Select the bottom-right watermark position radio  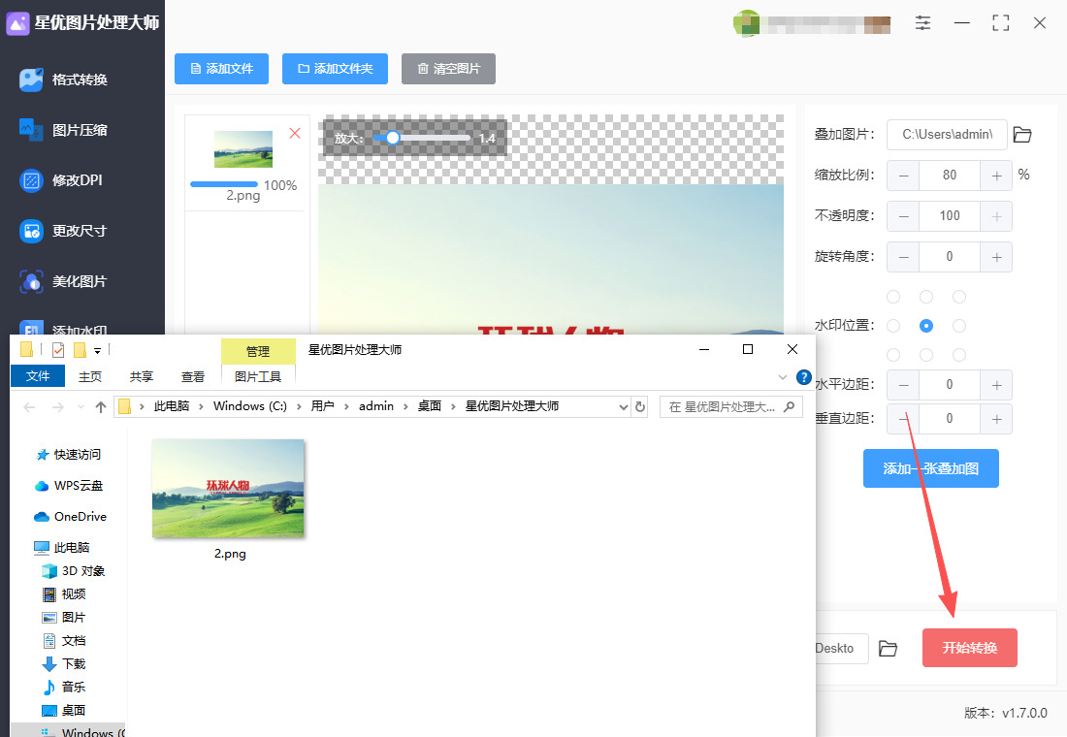click(x=959, y=355)
